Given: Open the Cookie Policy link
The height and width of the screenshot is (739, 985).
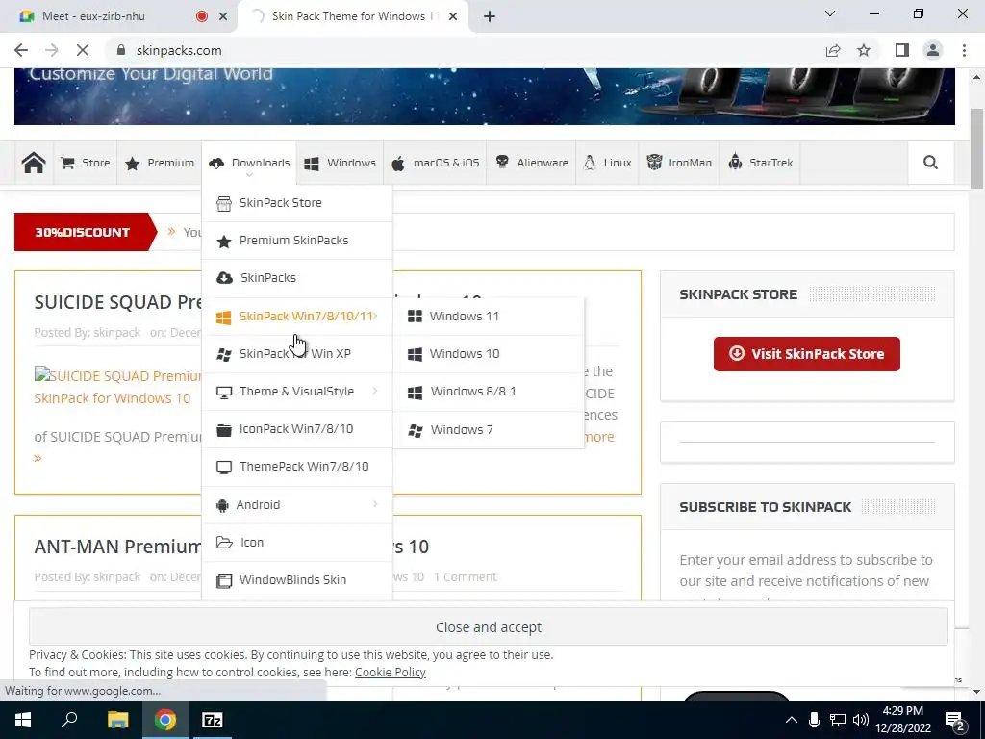Looking at the screenshot, I should tap(391, 672).
